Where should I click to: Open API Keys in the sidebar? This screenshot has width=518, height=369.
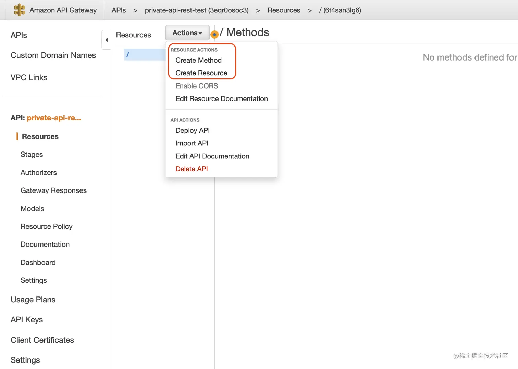click(27, 320)
